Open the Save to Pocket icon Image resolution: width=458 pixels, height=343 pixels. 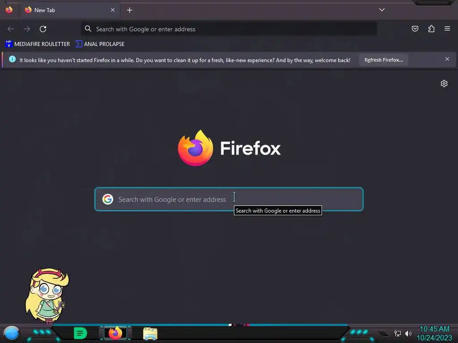click(x=415, y=29)
